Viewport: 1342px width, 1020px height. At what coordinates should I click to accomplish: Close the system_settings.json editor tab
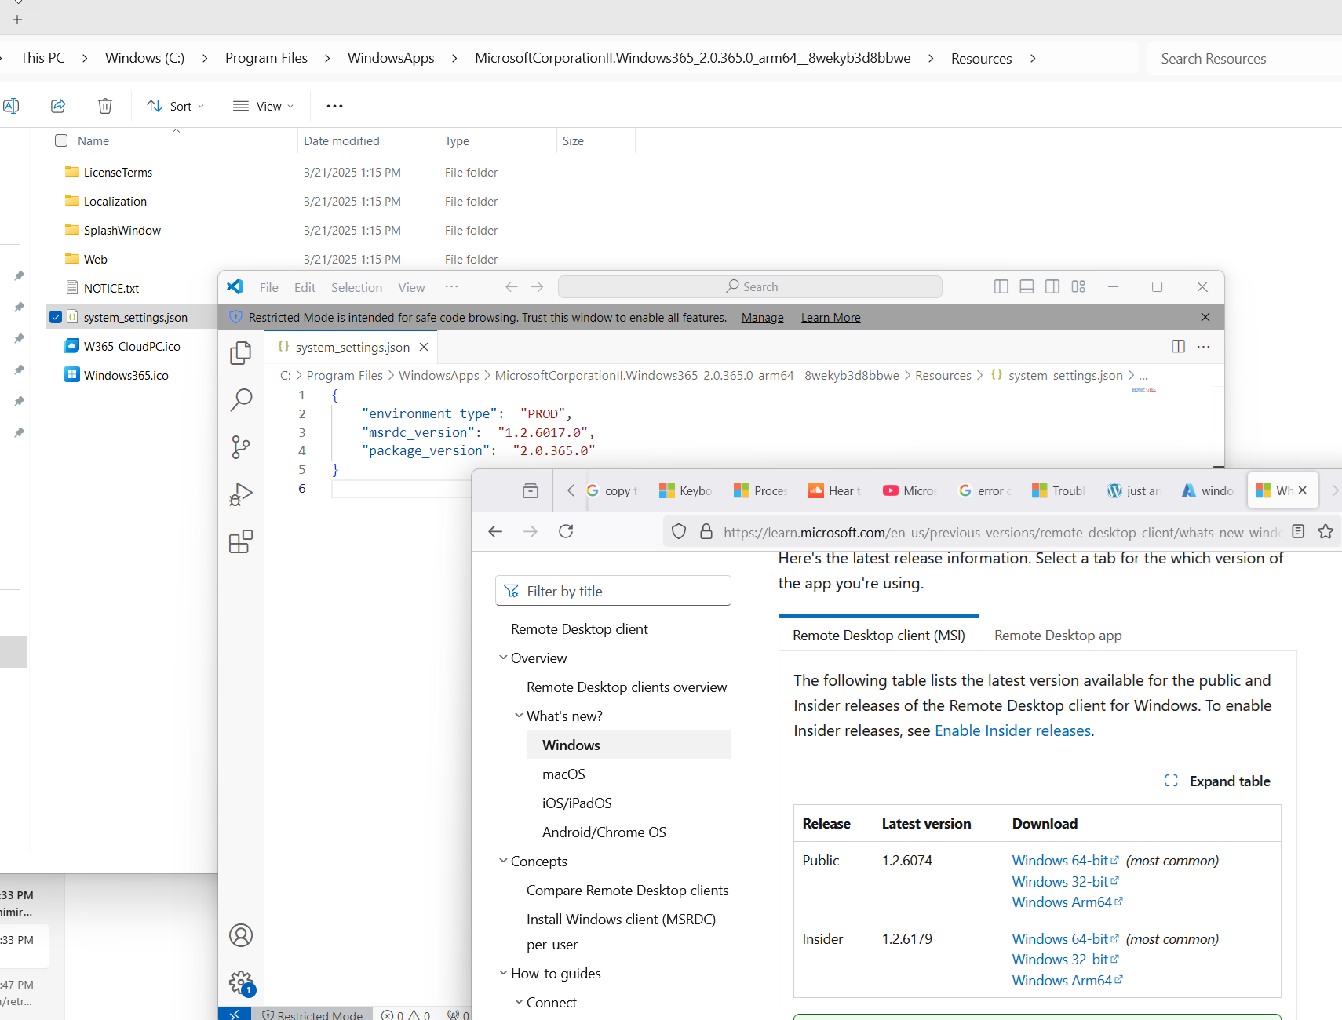424,347
